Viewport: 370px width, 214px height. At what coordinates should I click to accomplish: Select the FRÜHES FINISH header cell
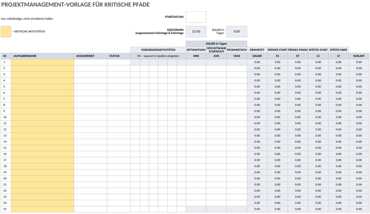(x=298, y=50)
